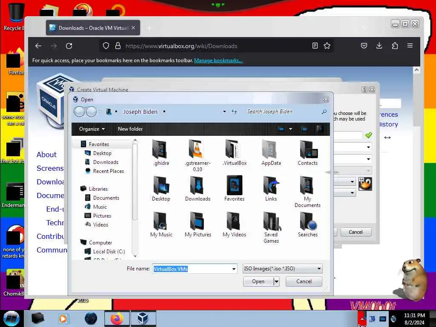Open the Manage bookmarks link
The height and width of the screenshot is (327, 436).
[x=218, y=60]
